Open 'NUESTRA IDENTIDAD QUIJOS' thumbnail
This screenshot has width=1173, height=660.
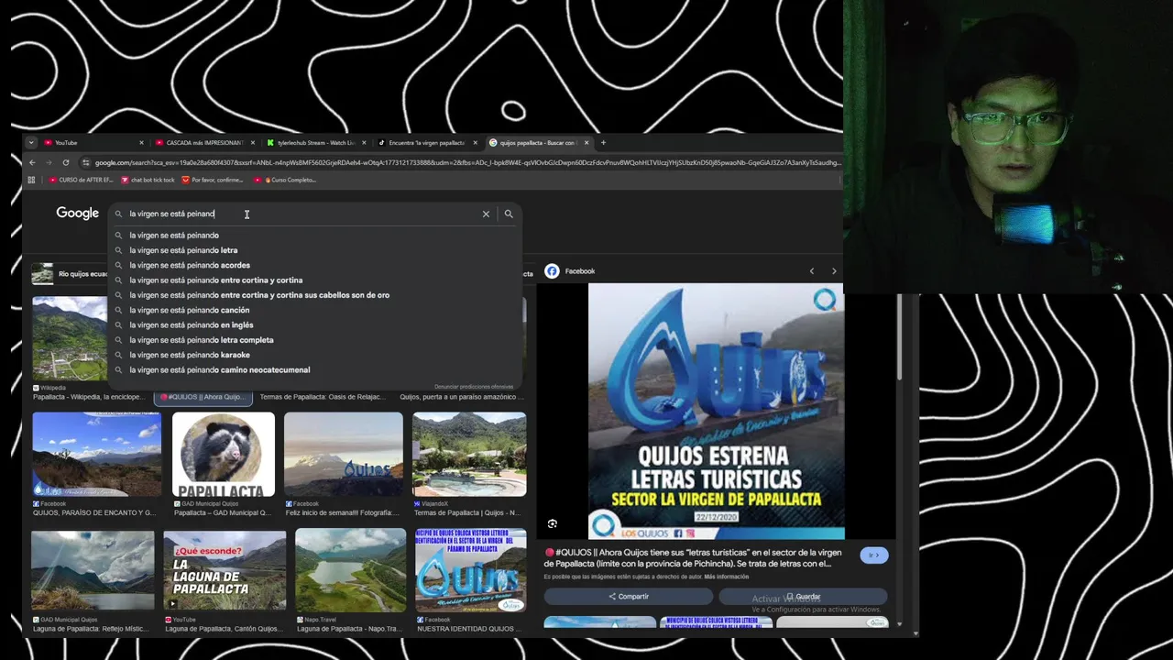coord(471,570)
